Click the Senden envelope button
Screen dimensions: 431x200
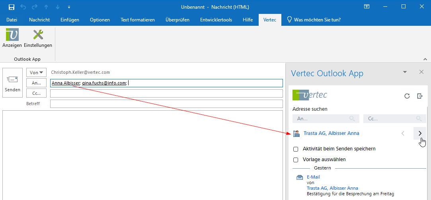coord(12,84)
